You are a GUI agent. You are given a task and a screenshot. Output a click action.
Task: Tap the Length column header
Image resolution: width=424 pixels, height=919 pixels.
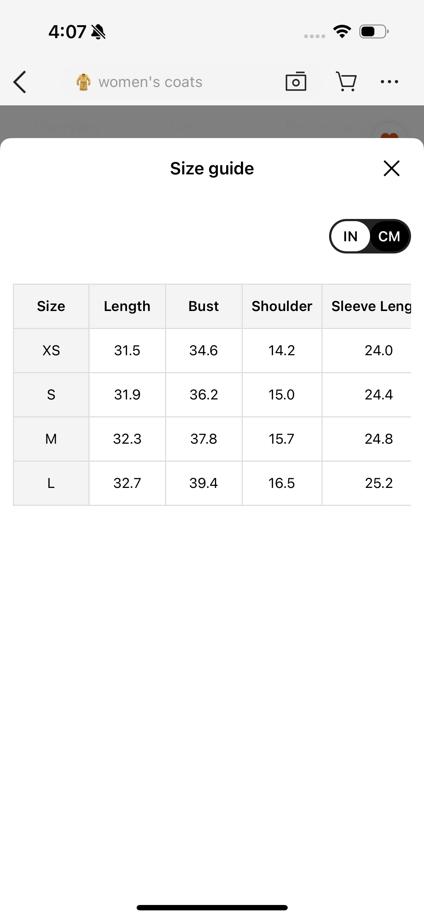pyautogui.click(x=127, y=306)
